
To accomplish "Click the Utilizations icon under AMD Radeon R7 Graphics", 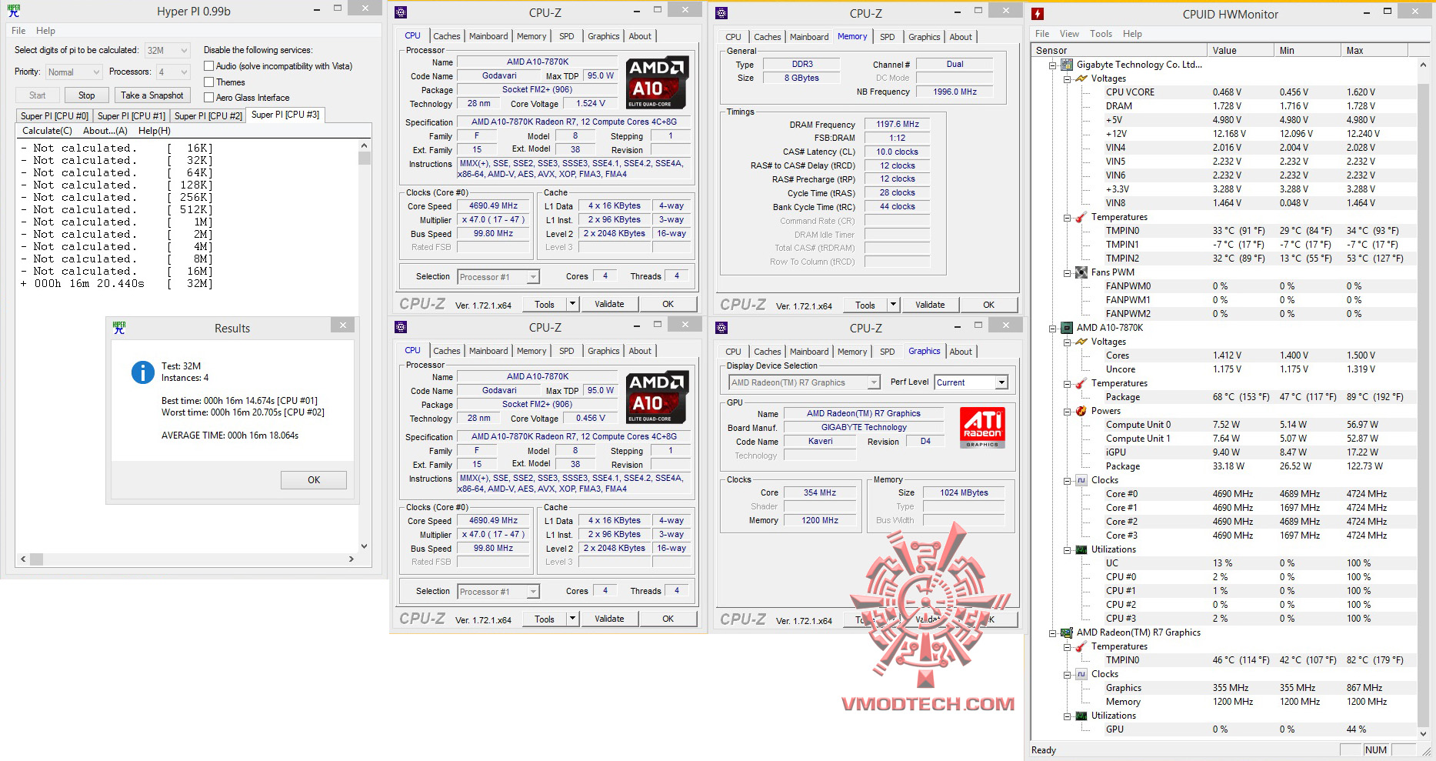I will point(1081,716).
